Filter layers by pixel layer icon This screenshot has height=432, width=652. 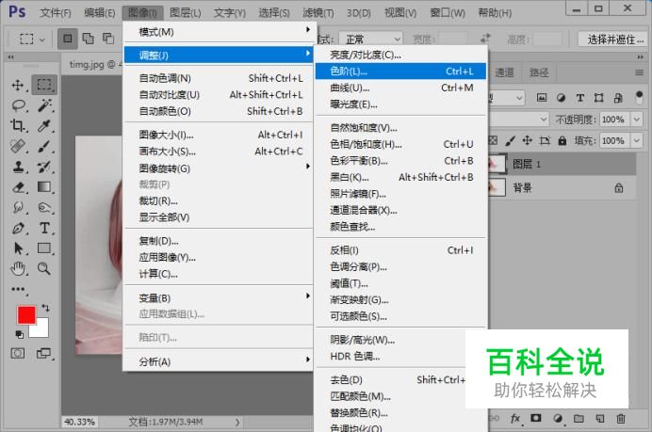tap(542, 98)
